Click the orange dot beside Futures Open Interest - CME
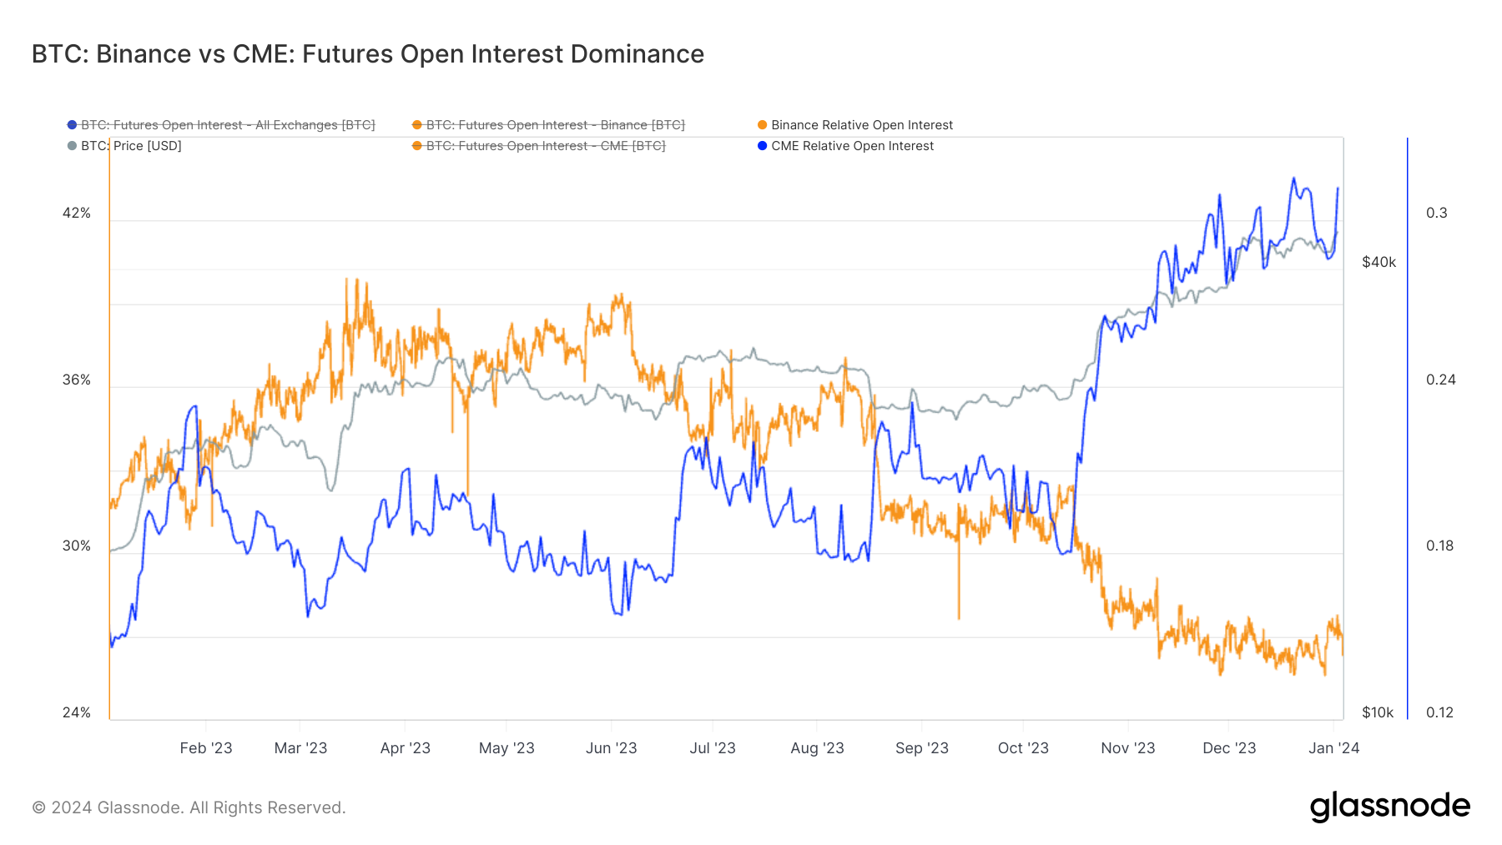This screenshot has height=845, width=1502. [417, 146]
